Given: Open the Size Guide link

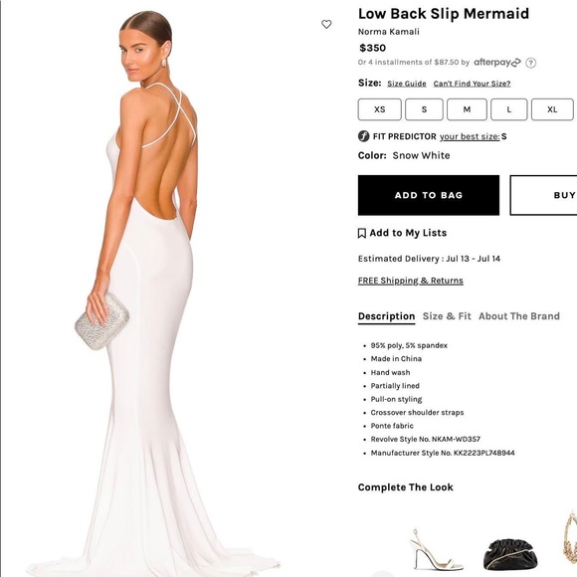Looking at the screenshot, I should (x=407, y=84).
